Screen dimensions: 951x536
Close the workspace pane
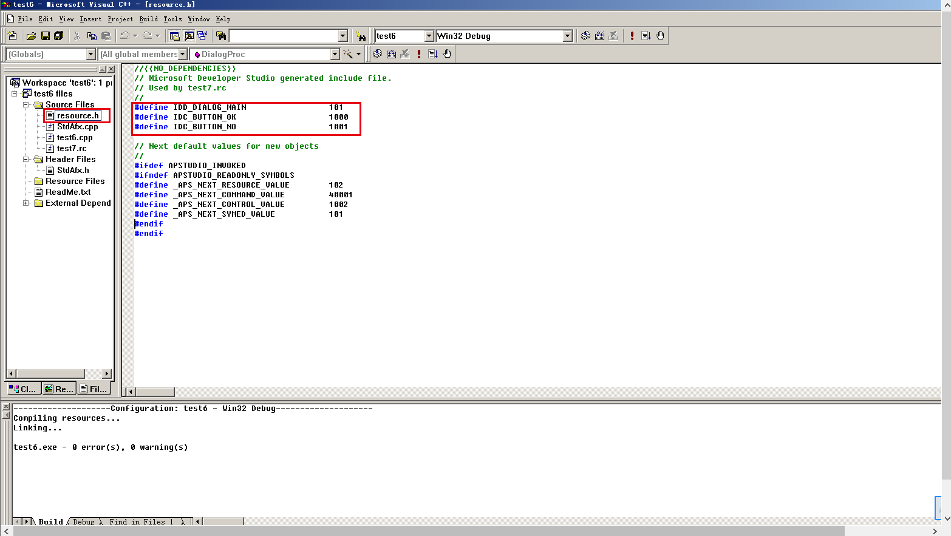pyautogui.click(x=111, y=69)
